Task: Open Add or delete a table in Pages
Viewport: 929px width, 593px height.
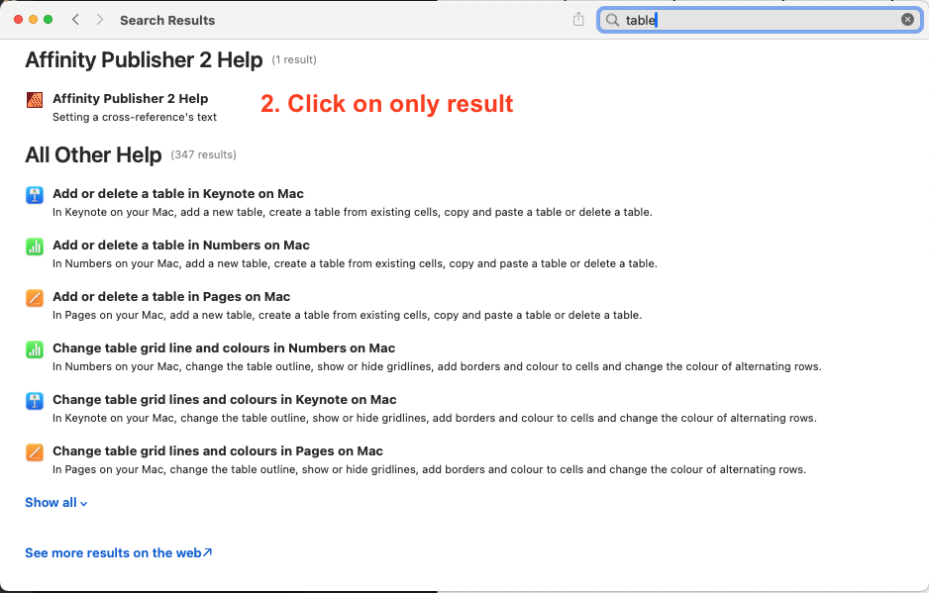Action: point(171,297)
